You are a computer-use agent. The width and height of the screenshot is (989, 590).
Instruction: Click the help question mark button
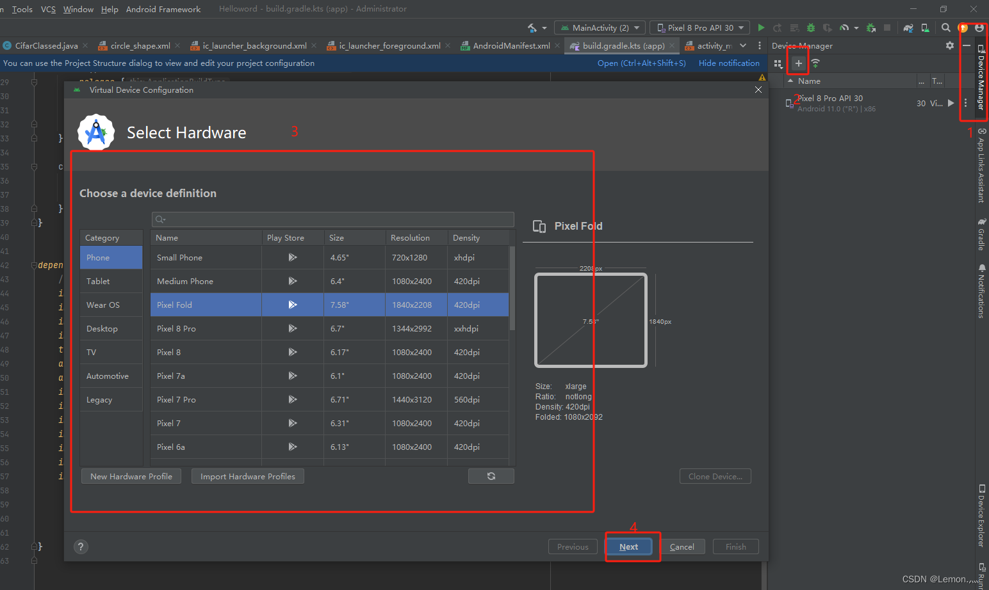tap(80, 546)
